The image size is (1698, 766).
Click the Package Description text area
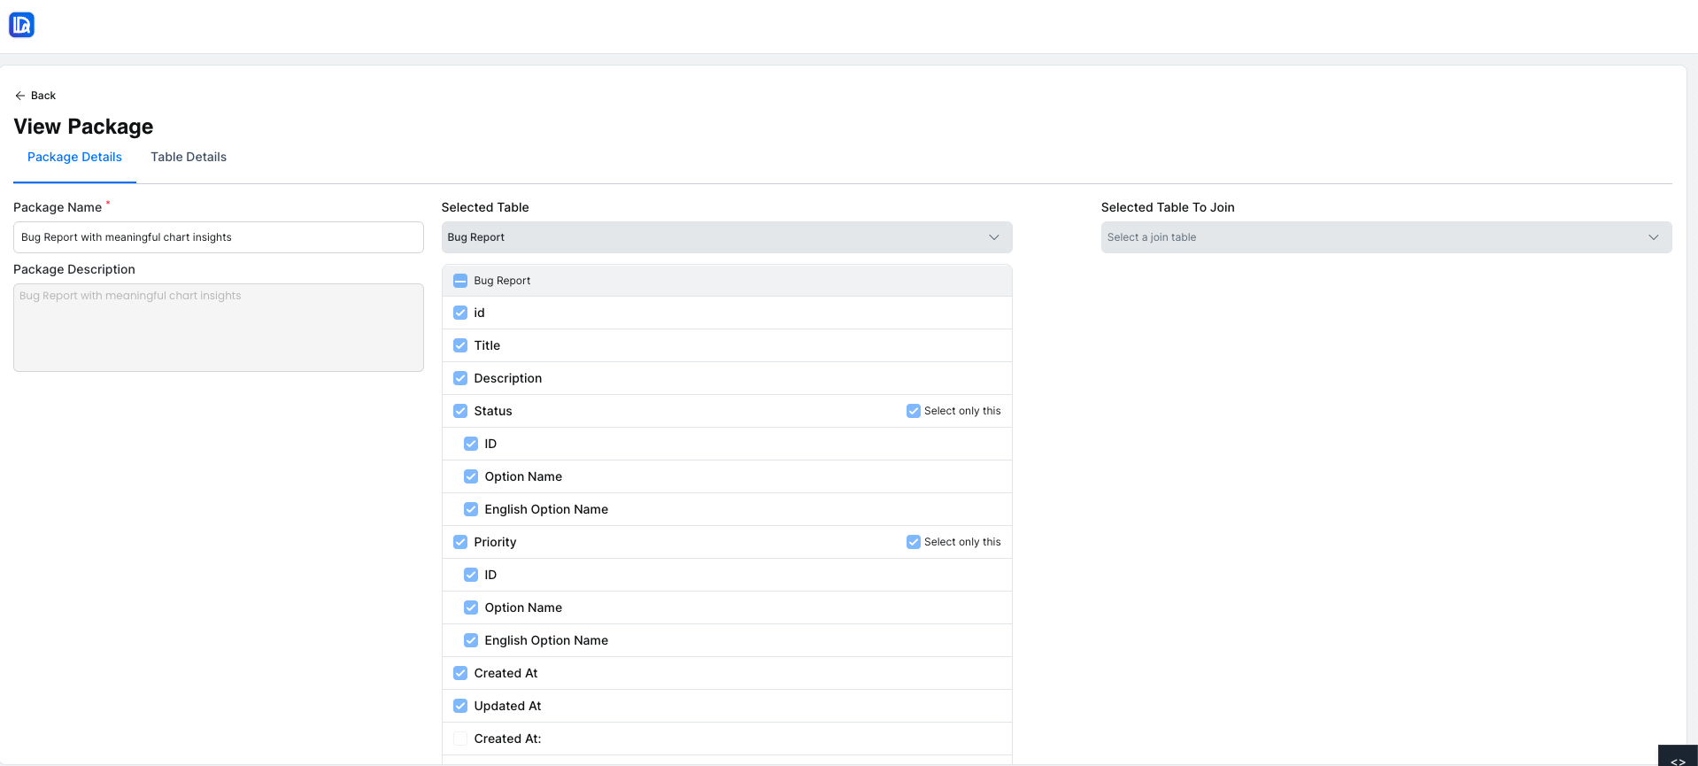coord(218,328)
